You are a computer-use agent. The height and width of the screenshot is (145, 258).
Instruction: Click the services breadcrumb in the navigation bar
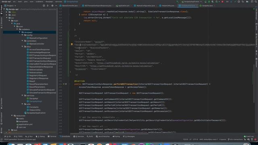coord(58,2)
